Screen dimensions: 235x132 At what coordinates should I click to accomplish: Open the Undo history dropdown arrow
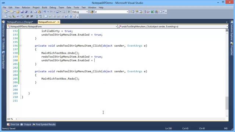pyautogui.click(x=48, y=12)
